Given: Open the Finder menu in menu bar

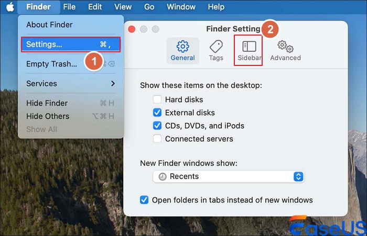Looking at the screenshot, I should pos(38,7).
